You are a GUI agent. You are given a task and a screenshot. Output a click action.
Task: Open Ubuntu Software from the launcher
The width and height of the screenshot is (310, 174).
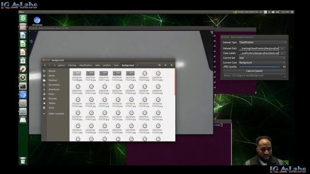(23, 61)
